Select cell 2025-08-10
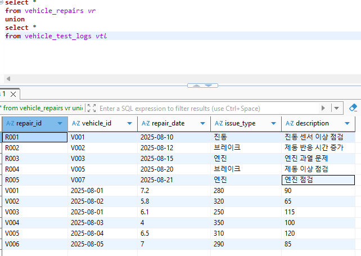The height and width of the screenshot is (256, 361). 174,137
